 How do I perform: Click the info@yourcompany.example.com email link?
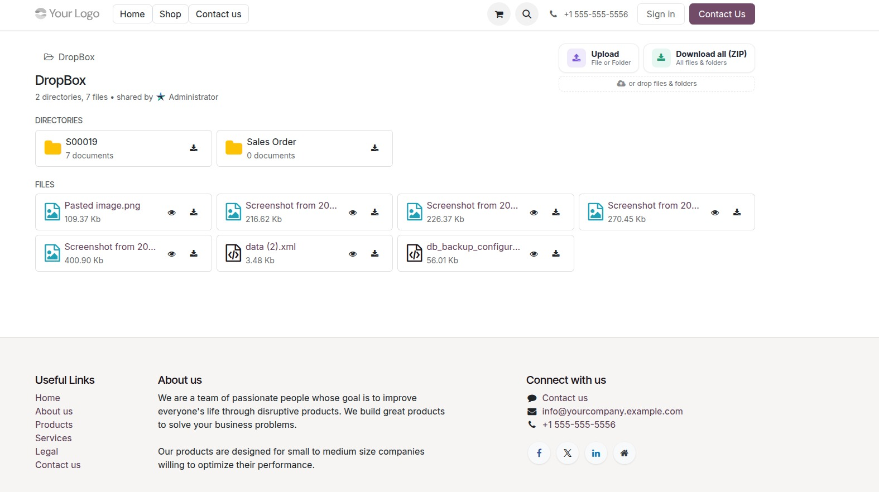coord(612,411)
